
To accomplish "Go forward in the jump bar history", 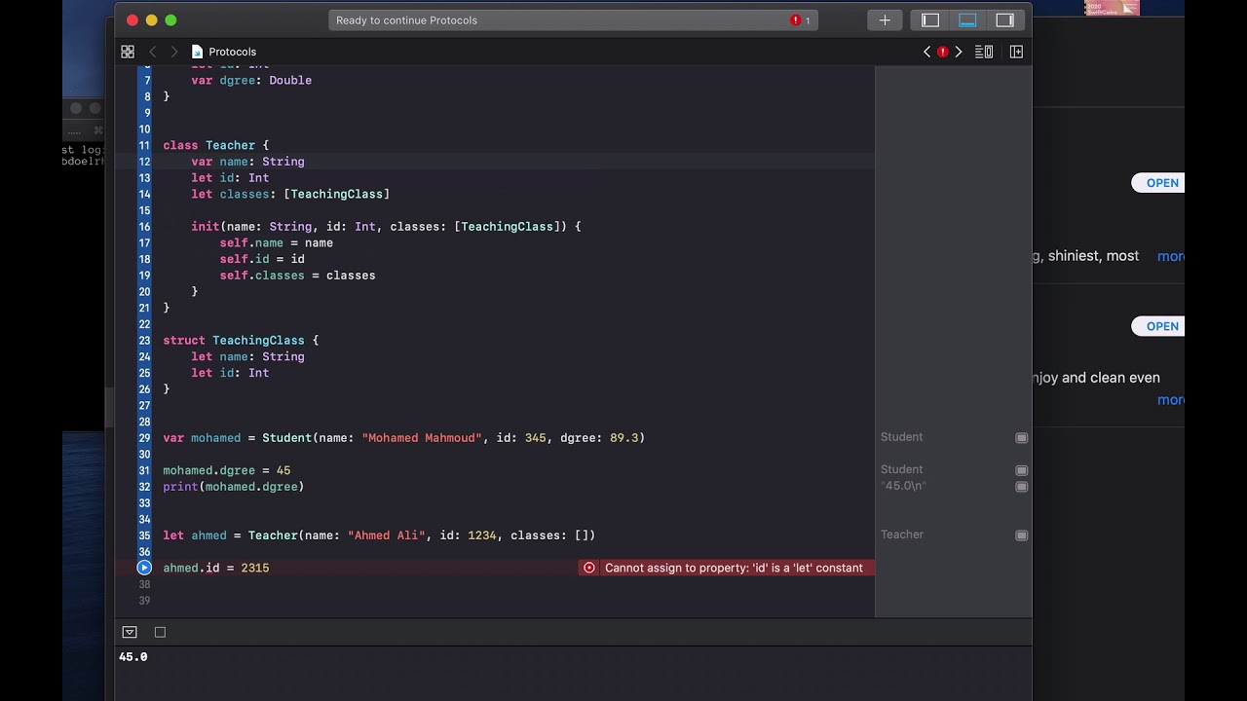I will 174,52.
